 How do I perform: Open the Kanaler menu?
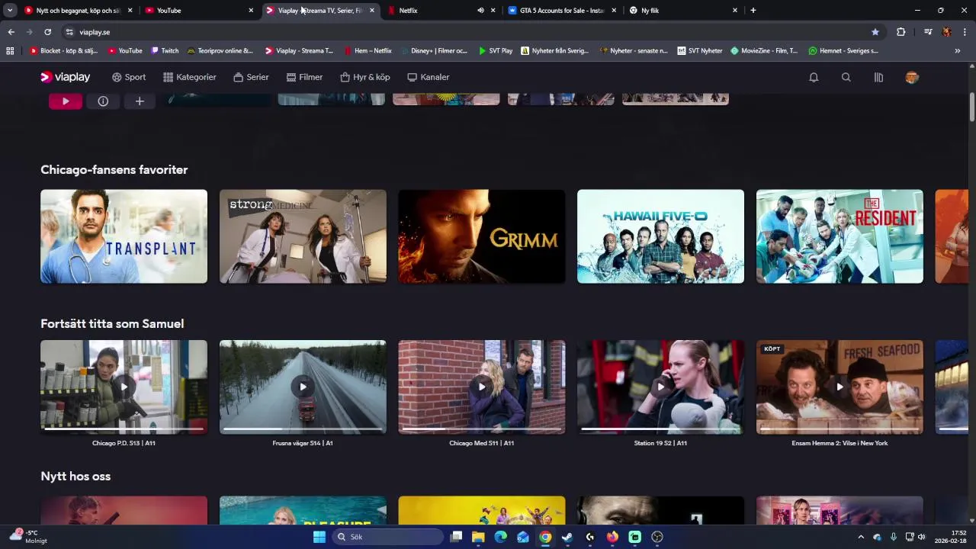tap(428, 77)
